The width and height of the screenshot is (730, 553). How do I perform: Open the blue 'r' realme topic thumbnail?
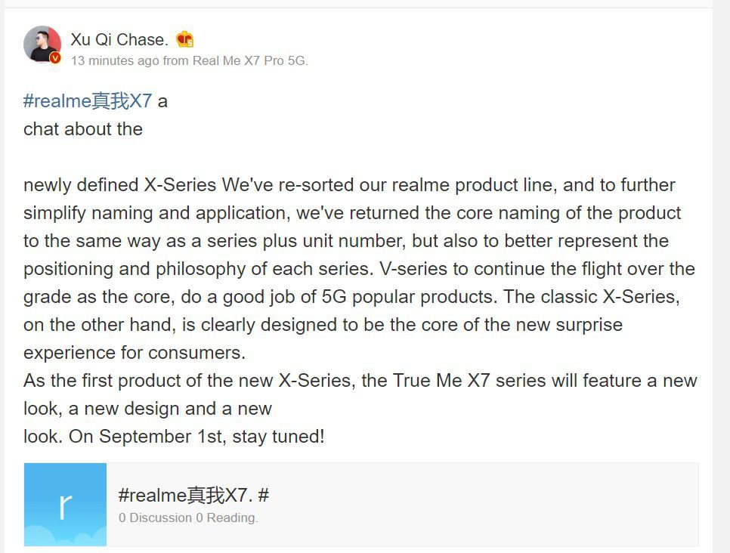point(65,504)
